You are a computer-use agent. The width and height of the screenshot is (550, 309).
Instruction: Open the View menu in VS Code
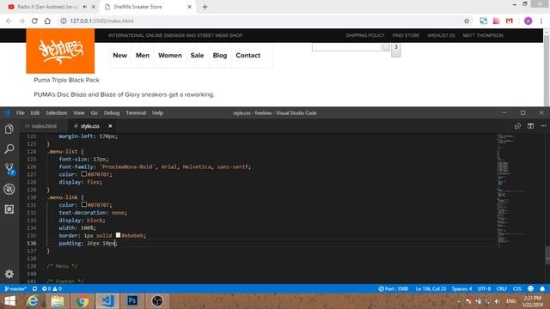[x=79, y=112]
